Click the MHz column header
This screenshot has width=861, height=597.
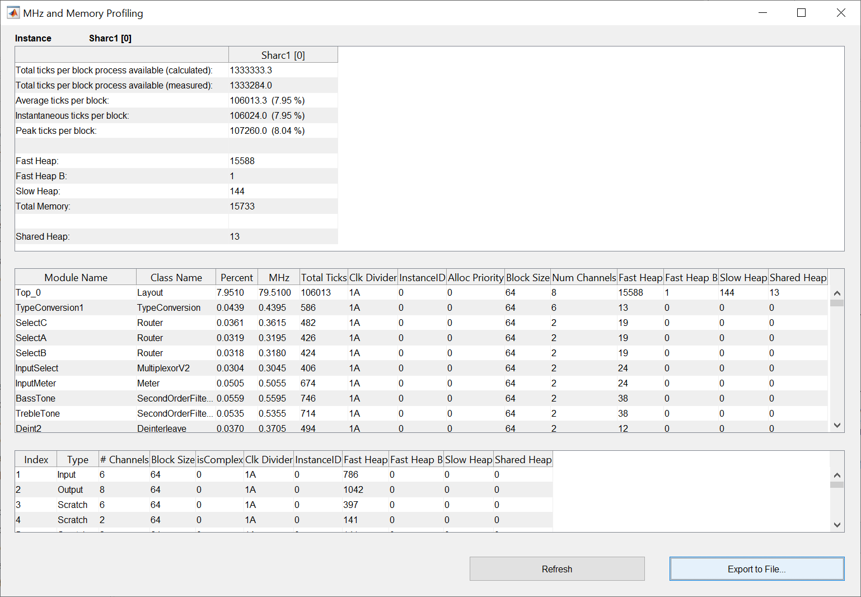pyautogui.click(x=279, y=277)
